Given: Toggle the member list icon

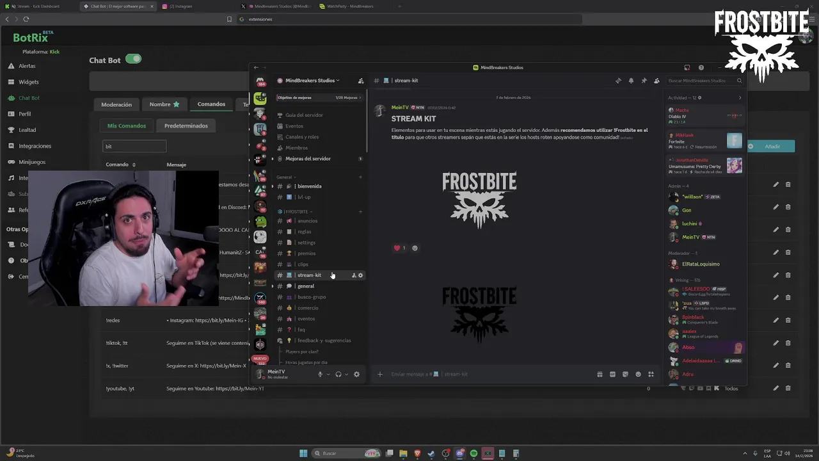Looking at the screenshot, I should (656, 81).
